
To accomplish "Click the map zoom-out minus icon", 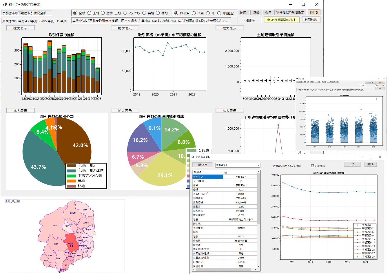I will 14,201.
